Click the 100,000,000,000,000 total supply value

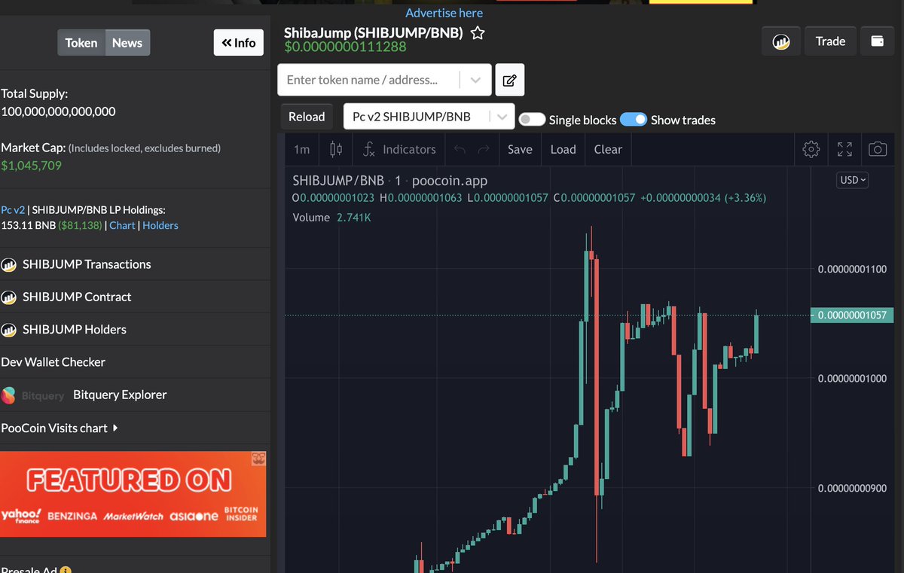[58, 111]
